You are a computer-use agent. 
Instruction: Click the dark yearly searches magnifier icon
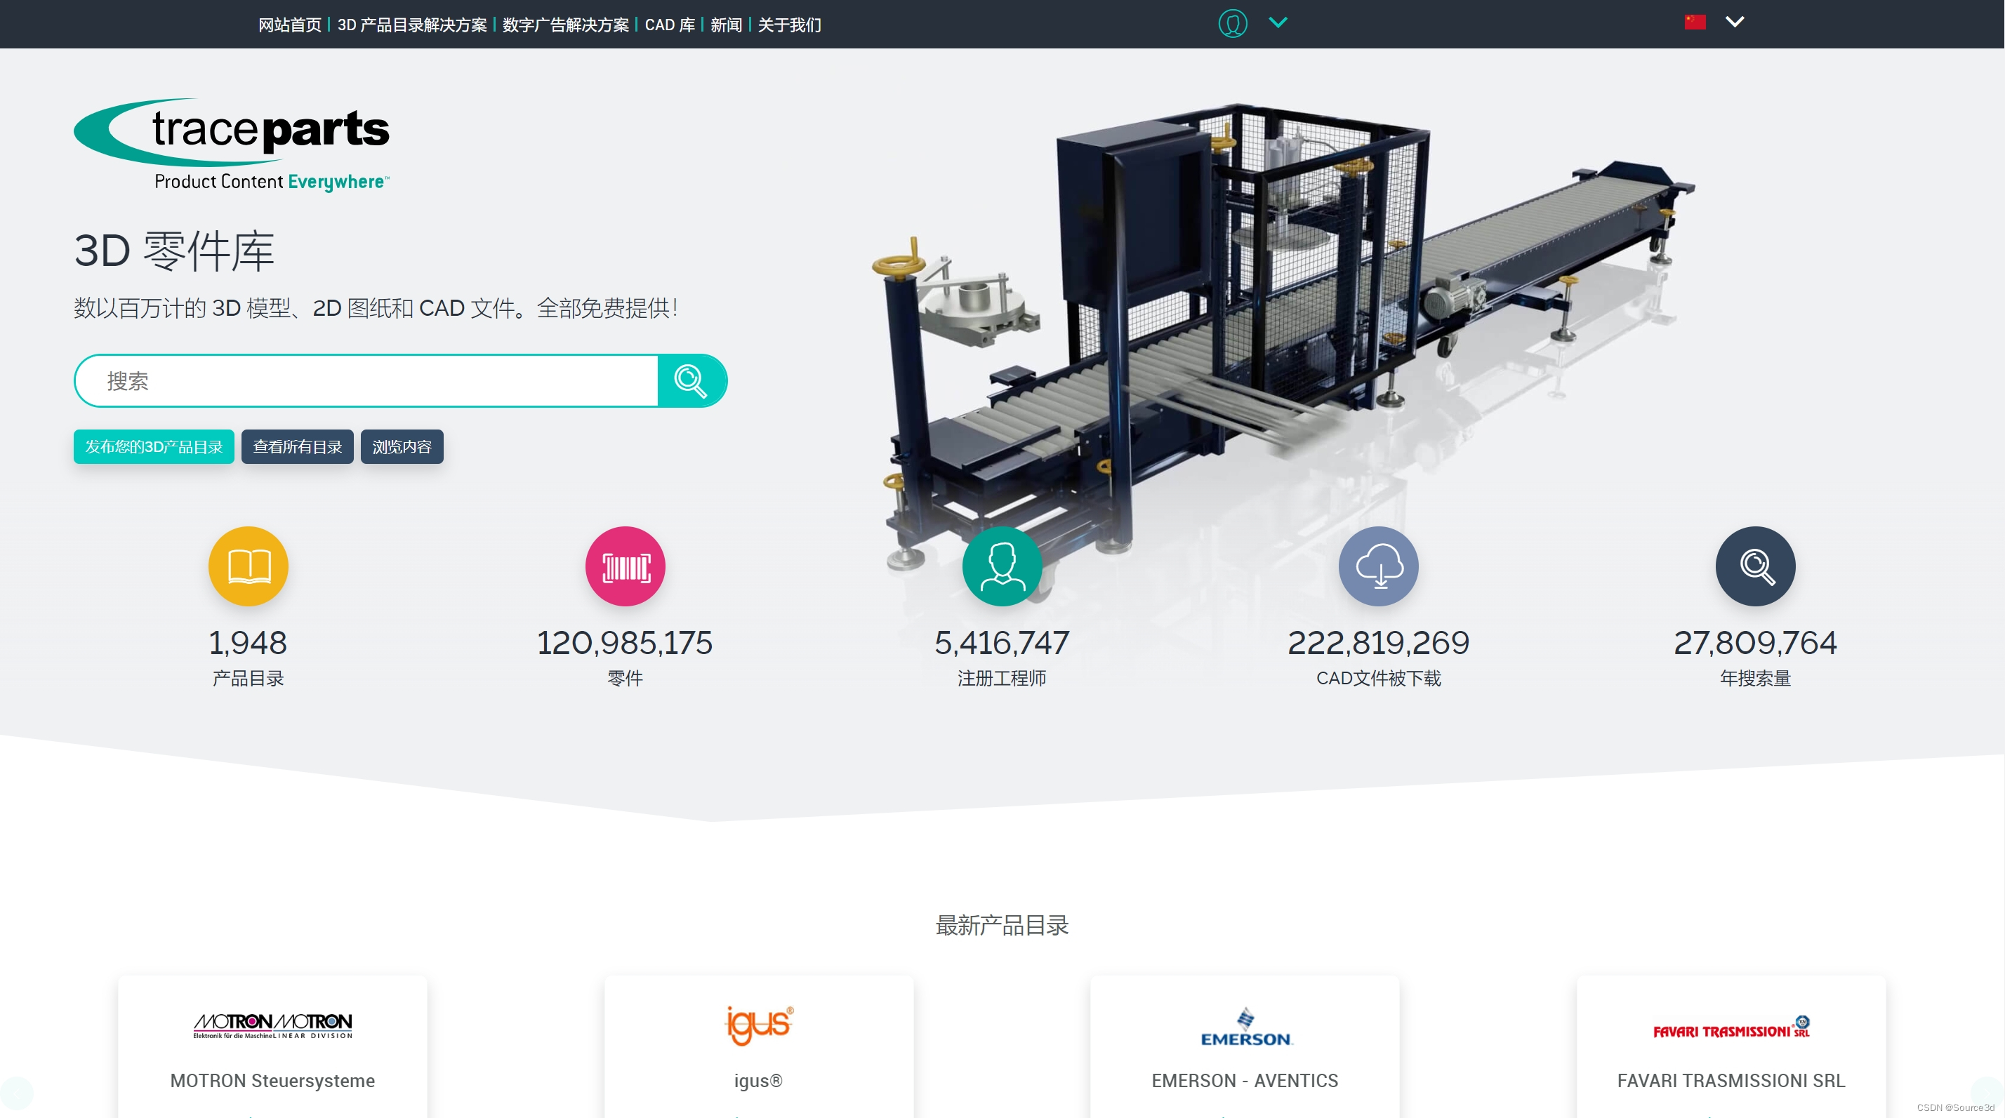tap(1755, 566)
